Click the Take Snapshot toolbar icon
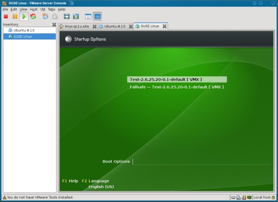Screen dimensions: 278x202 click(x=45, y=16)
